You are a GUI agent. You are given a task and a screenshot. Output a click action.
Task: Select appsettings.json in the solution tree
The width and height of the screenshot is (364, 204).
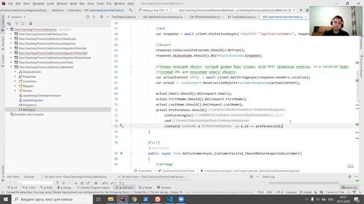pyautogui.click(x=33, y=100)
